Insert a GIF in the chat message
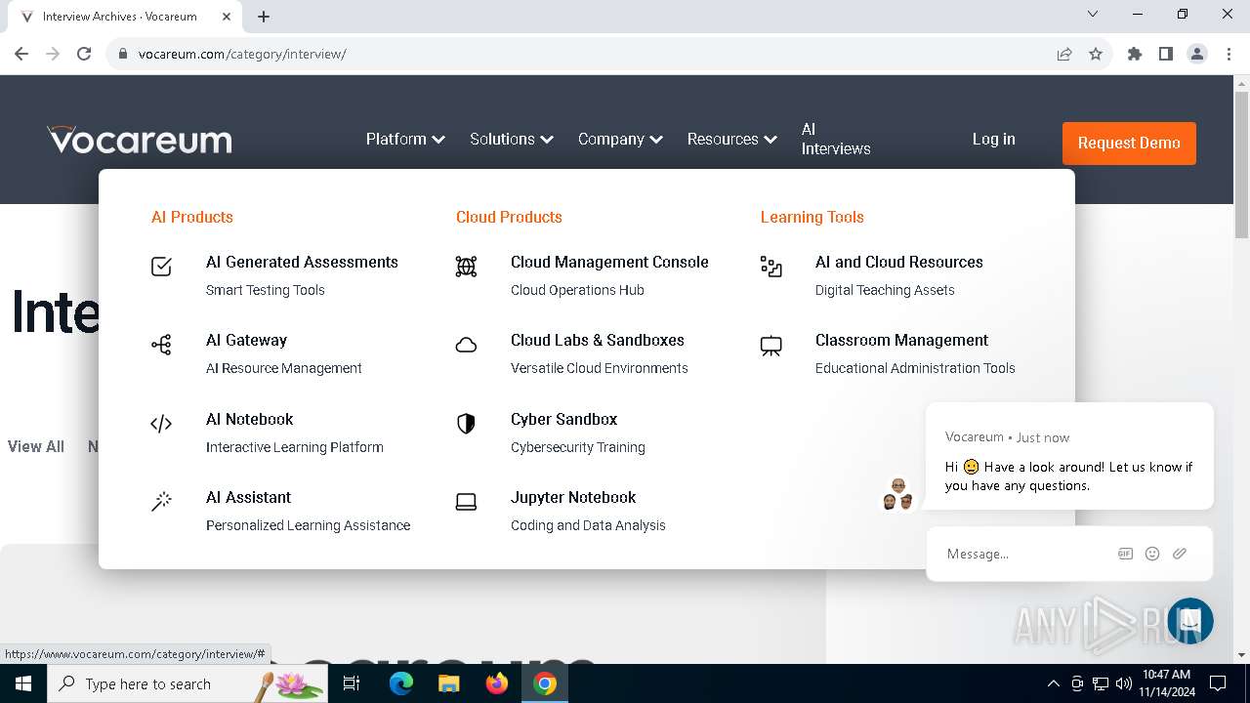 point(1125,554)
